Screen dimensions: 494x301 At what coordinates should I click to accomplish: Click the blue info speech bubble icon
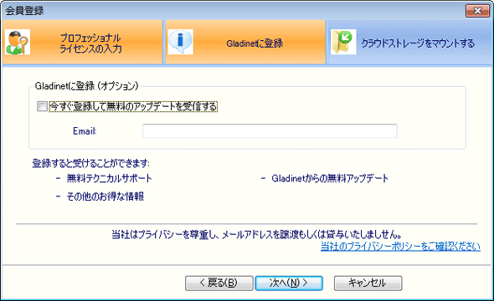181,42
